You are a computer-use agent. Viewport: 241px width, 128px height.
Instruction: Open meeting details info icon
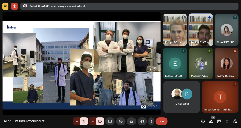pos(203,121)
